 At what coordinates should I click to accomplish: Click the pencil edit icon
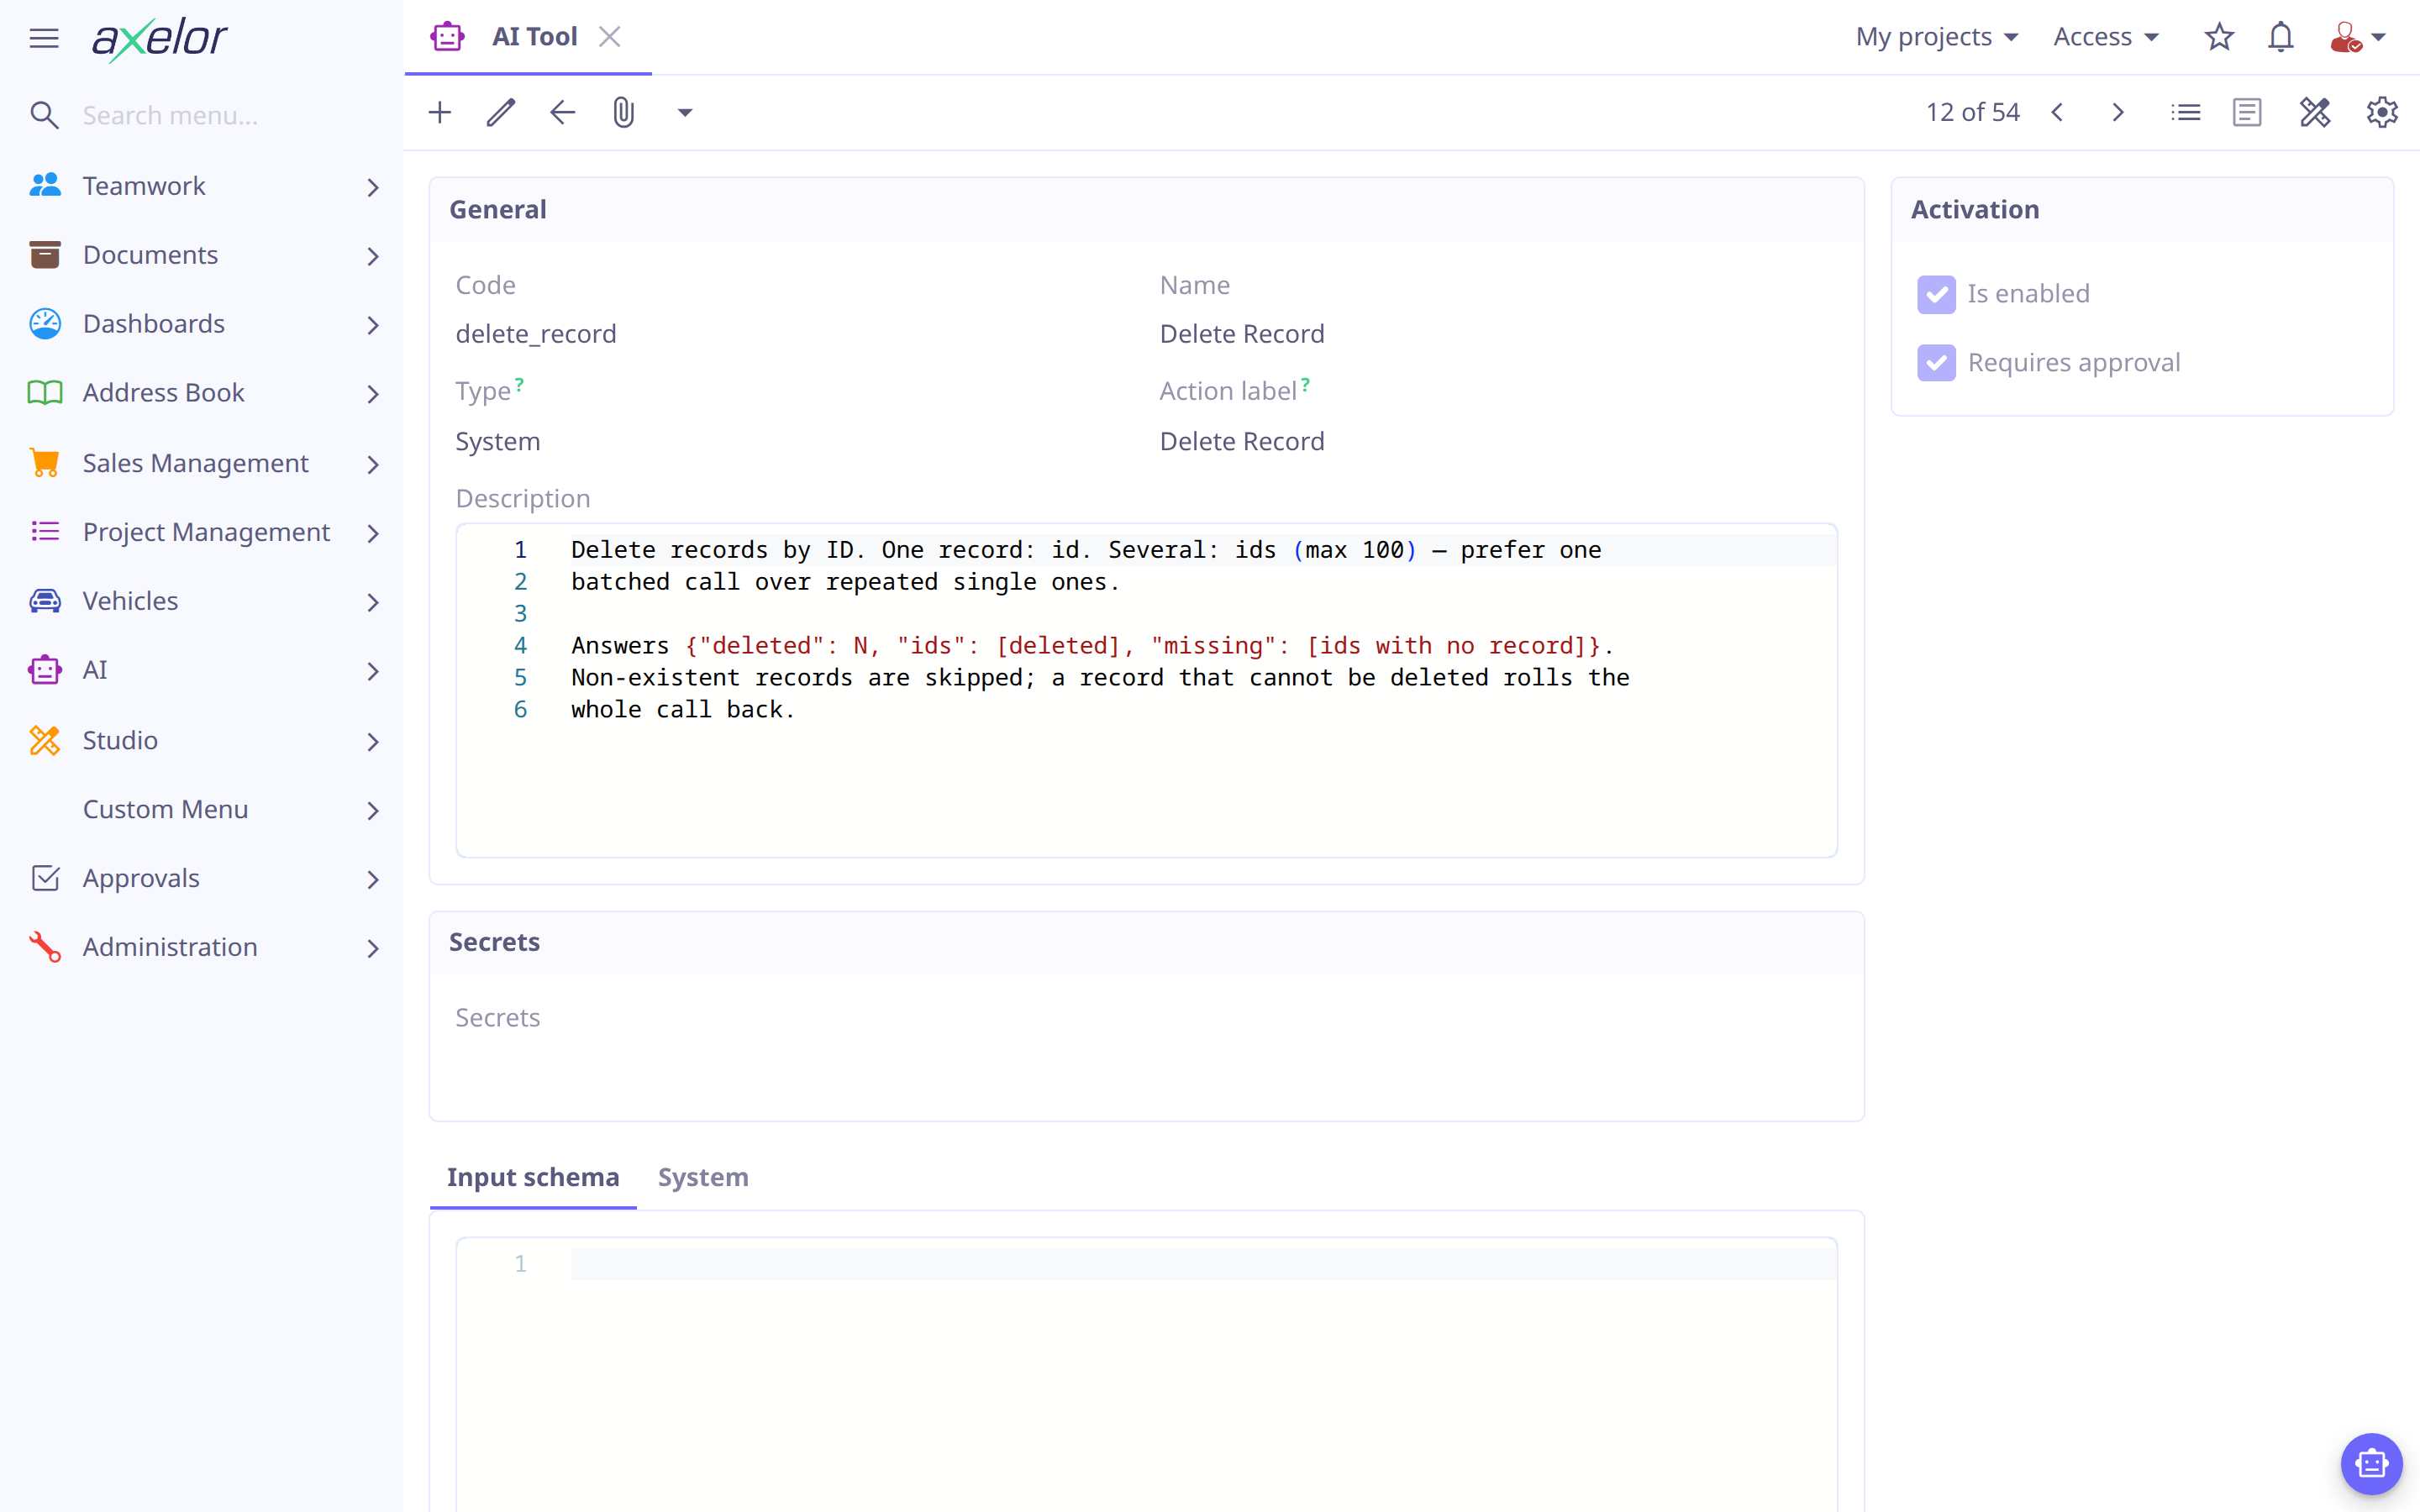(x=501, y=112)
